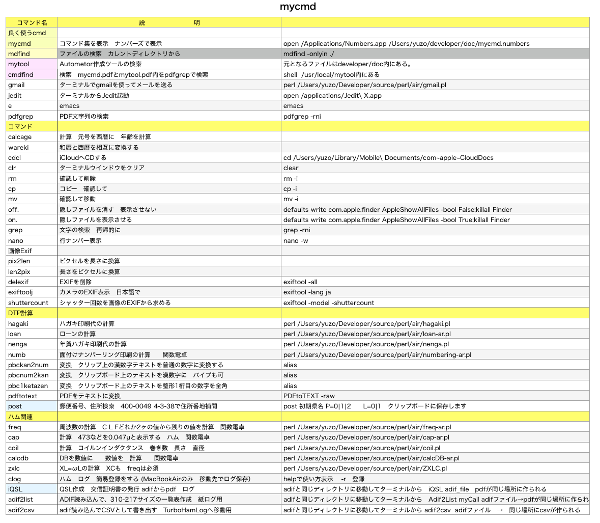This screenshot has height=523, width=600.
Task: Click the mycmd title above the table
Action: 298,7
